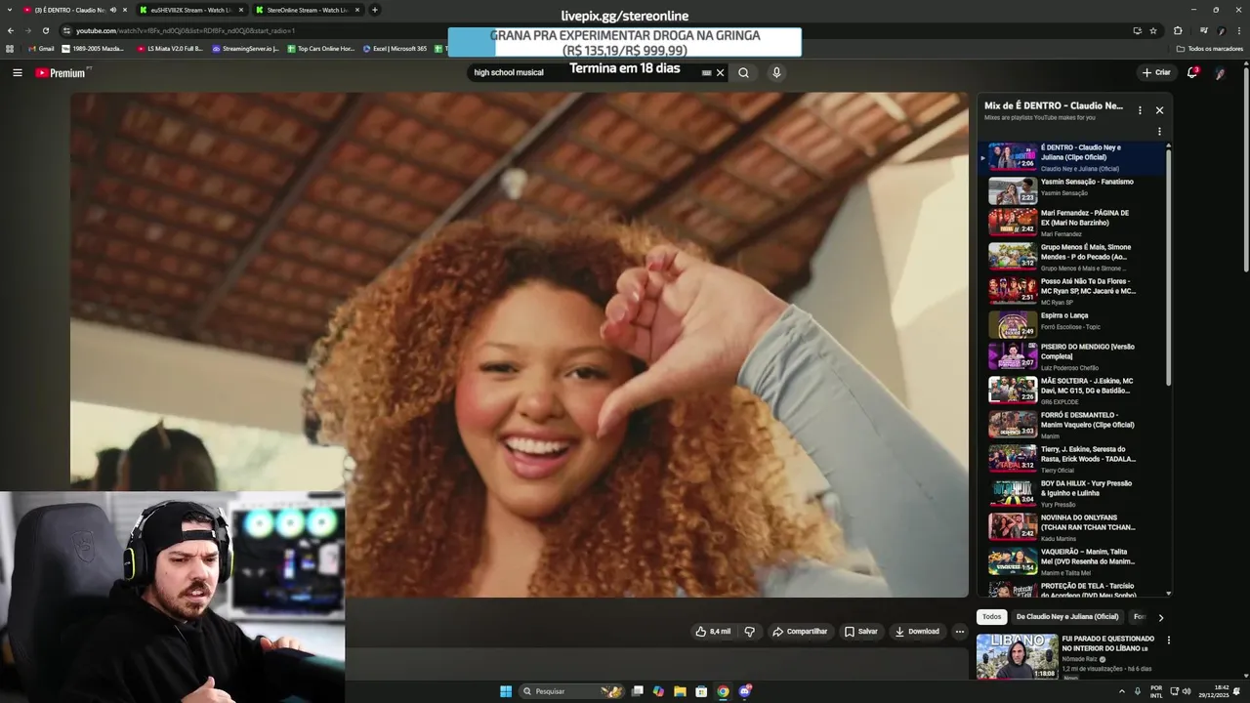Play Espirra o Lança track

pos(1074,324)
